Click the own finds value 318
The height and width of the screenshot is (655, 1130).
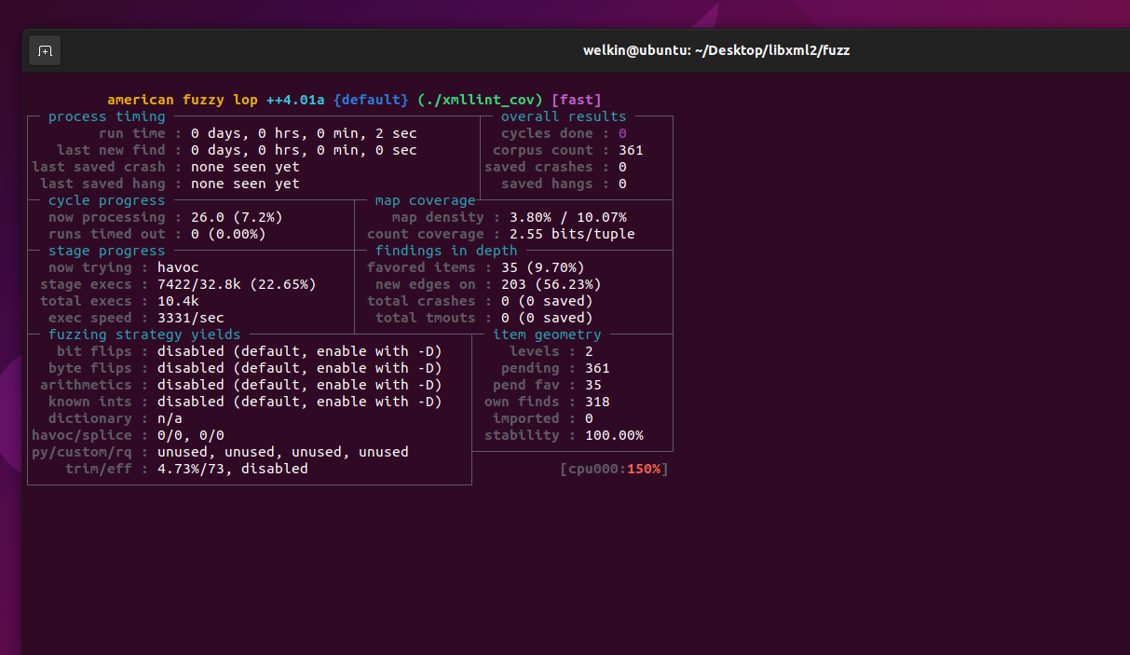(x=597, y=402)
